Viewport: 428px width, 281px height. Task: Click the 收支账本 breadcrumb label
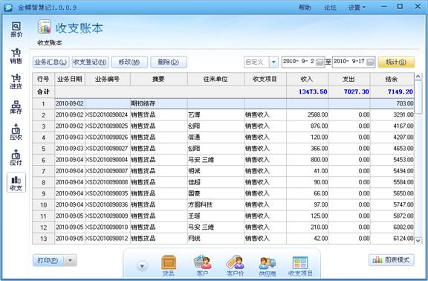[x=49, y=43]
